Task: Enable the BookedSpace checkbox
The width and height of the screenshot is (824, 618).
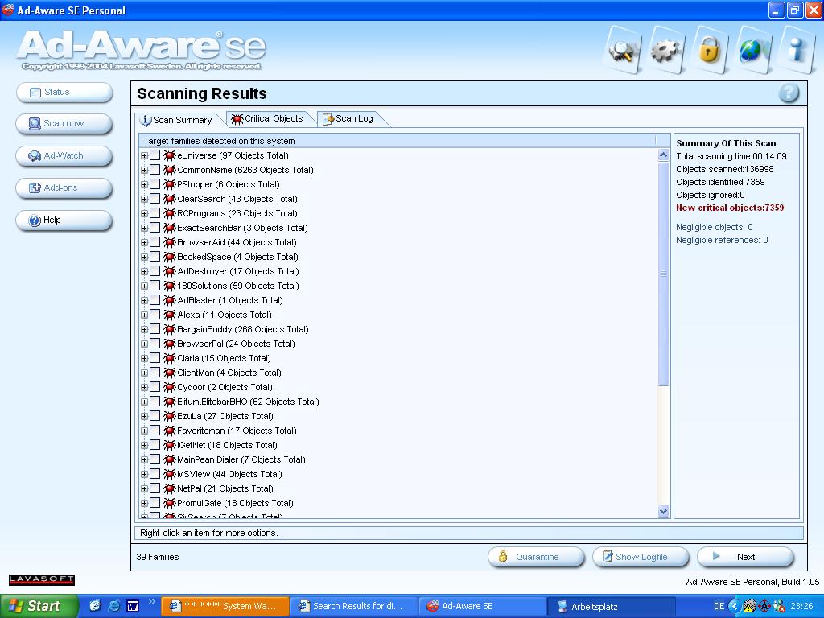Action: point(154,257)
